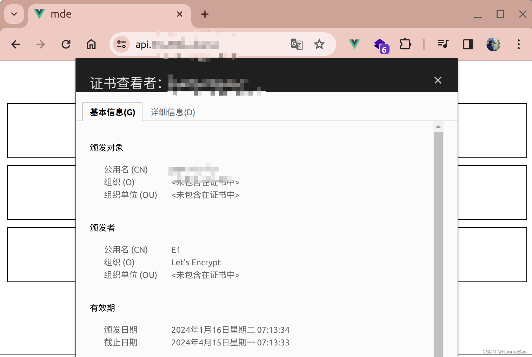Open a new browser tab

(205, 14)
